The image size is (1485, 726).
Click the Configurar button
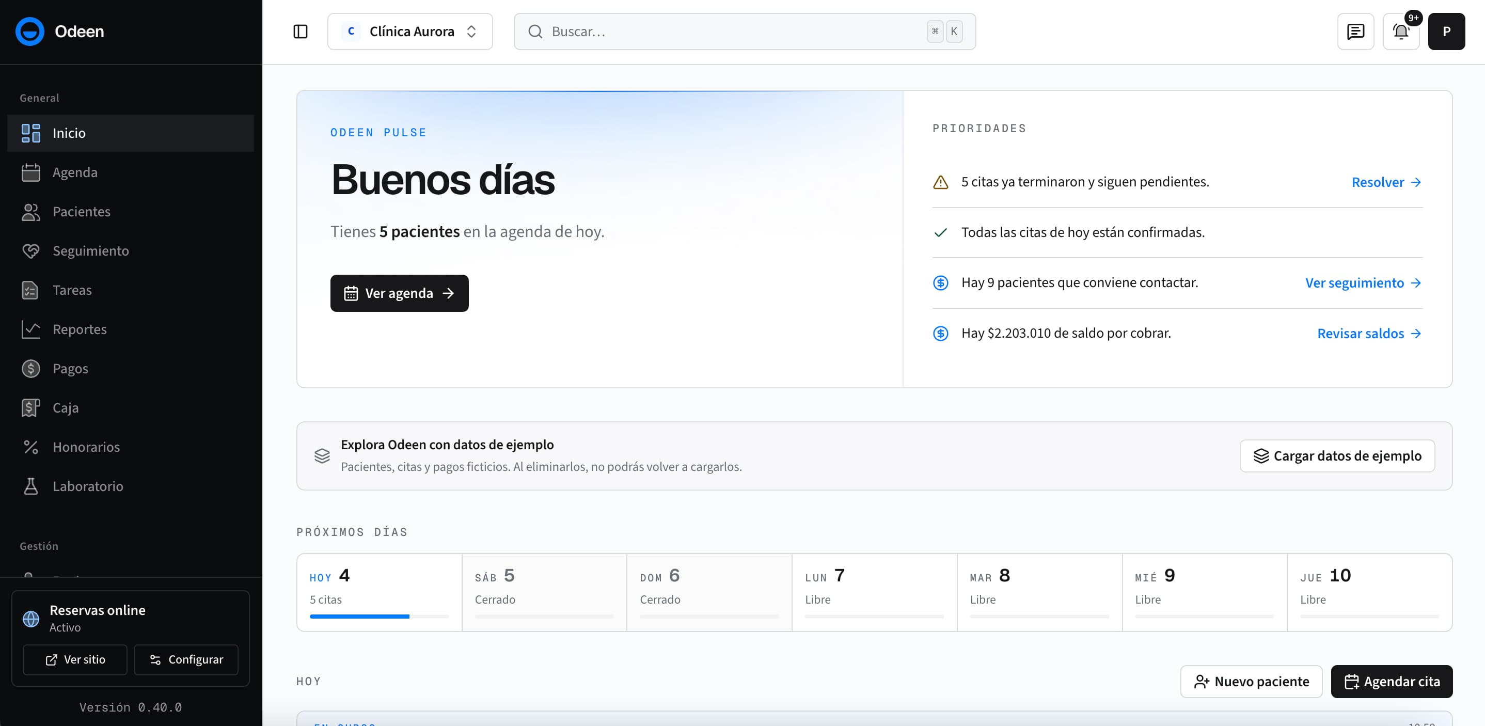[x=186, y=659]
